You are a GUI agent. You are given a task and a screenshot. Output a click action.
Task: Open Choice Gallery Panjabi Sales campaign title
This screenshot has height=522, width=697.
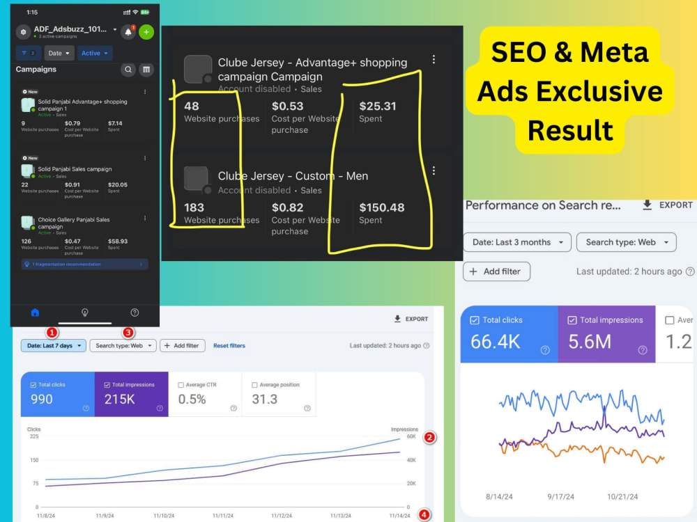click(x=74, y=223)
